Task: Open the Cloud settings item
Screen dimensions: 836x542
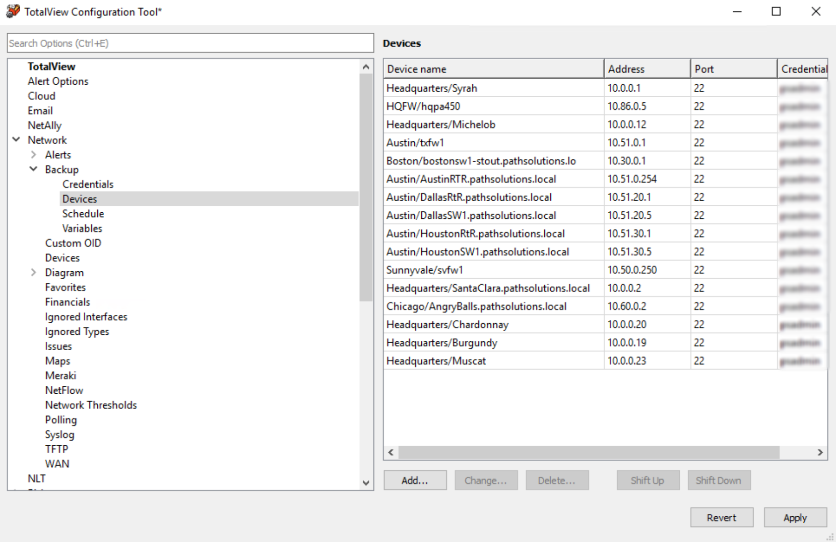Action: pos(42,96)
